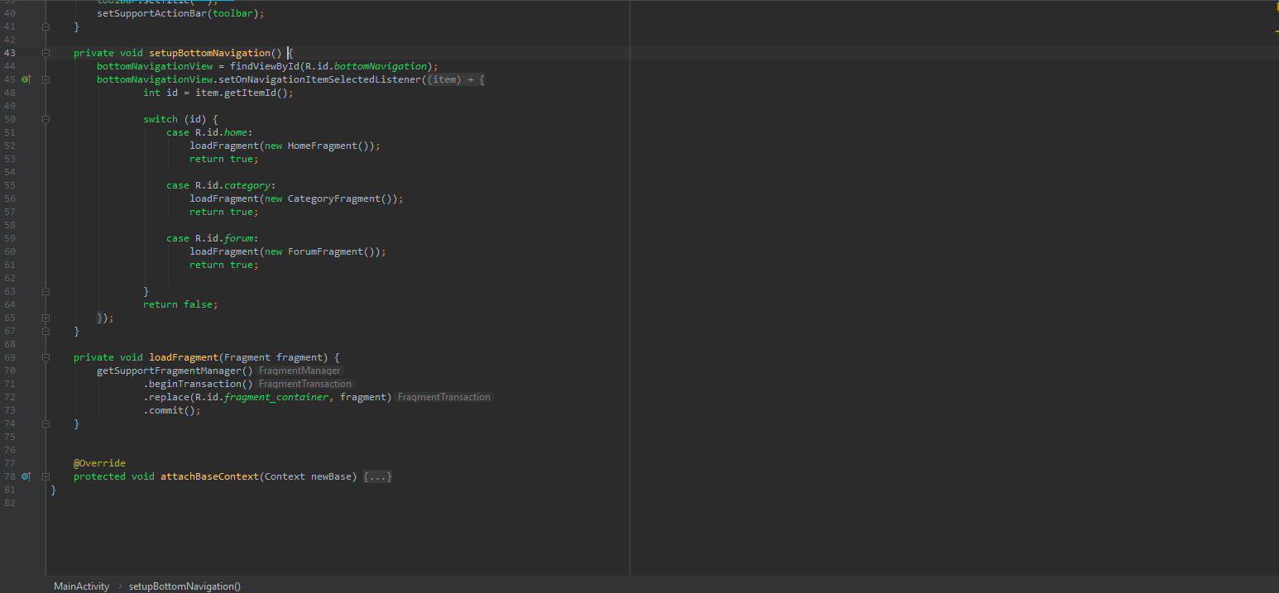The width and height of the screenshot is (1279, 593).
Task: Expand the folded lambda marker on line 45
Action: [x=46, y=79]
